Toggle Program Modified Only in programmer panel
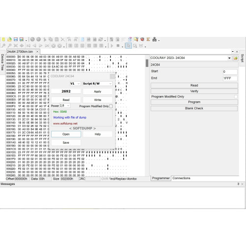Viewport: 246px width, 246px height. 236,97
